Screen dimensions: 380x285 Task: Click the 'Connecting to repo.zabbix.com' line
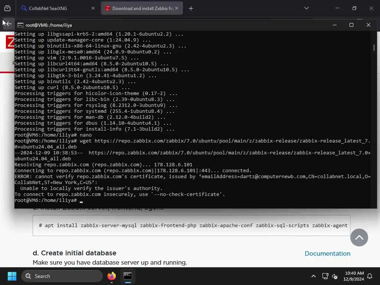(133, 170)
